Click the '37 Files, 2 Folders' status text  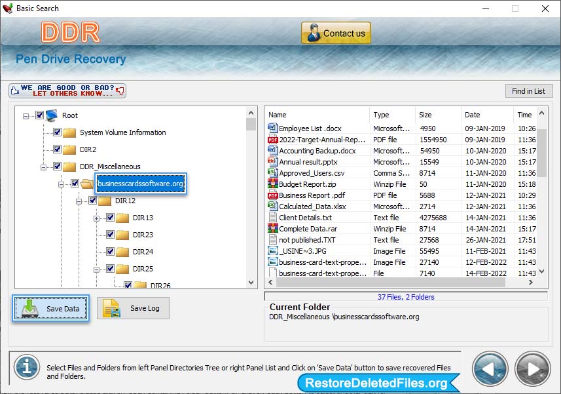(x=406, y=297)
